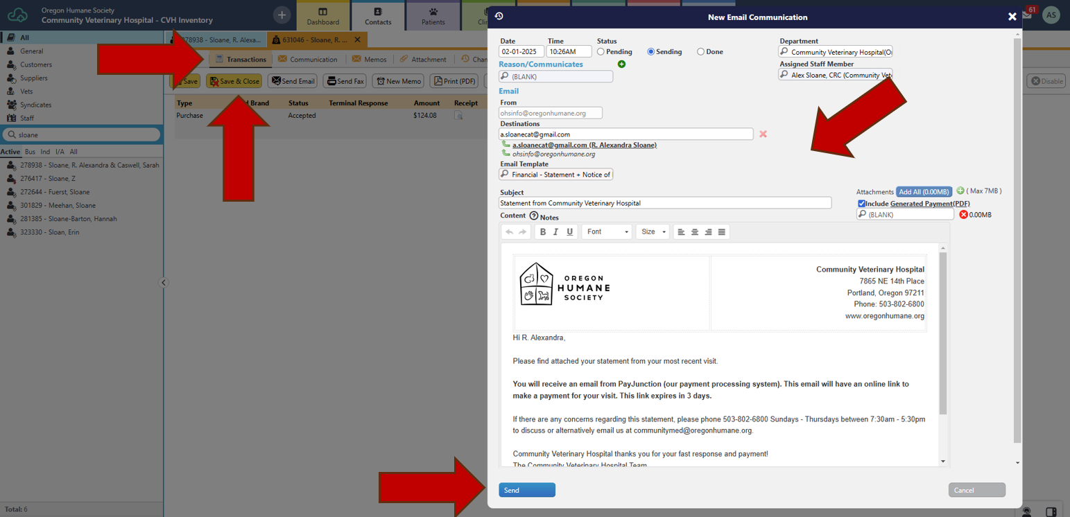Open the AS user avatar menu
The image size is (1070, 517).
(1051, 15)
